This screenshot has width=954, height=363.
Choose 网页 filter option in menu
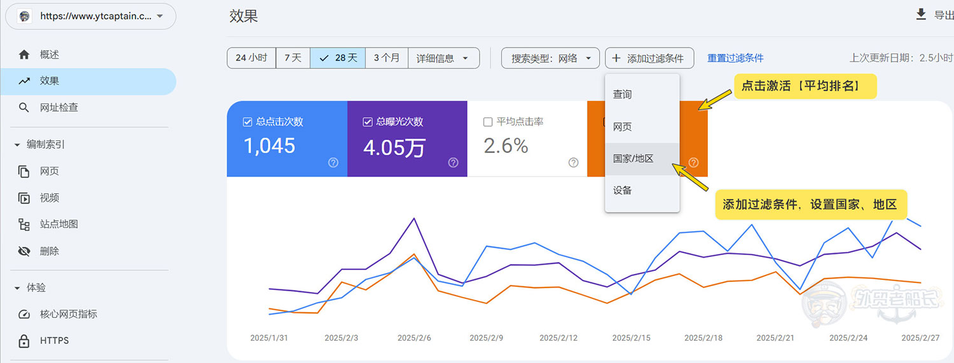click(x=642, y=127)
